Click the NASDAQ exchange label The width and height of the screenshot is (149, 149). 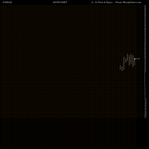coord(7,2)
